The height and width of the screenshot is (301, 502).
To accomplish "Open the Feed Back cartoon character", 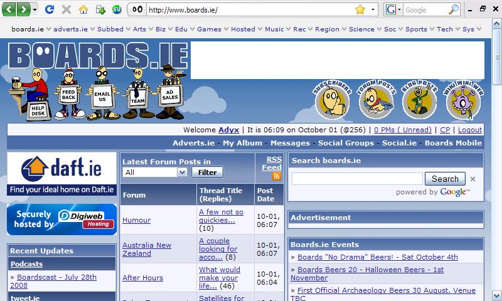I will 69,94.
